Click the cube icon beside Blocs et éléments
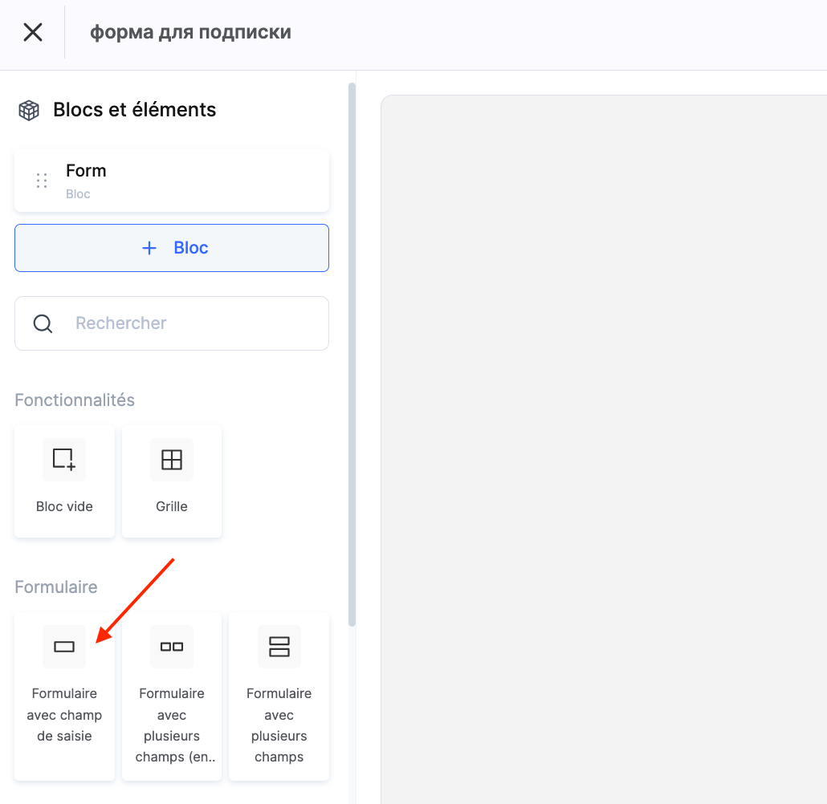Image resolution: width=827 pixels, height=804 pixels. 29,110
